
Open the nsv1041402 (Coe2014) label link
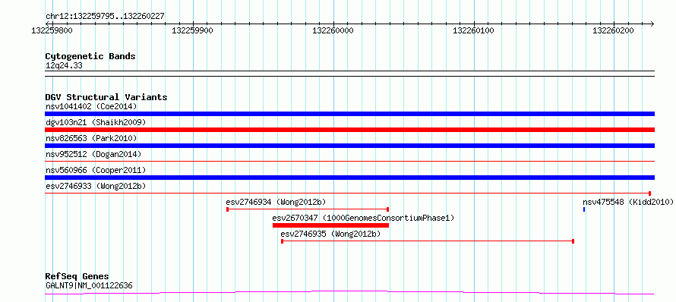click(91, 106)
